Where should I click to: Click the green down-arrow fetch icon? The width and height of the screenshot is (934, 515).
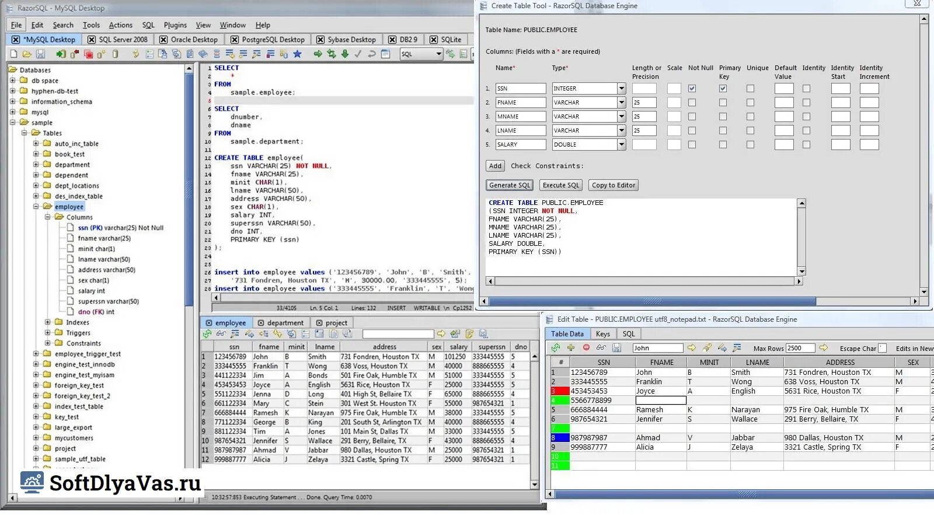pos(345,54)
